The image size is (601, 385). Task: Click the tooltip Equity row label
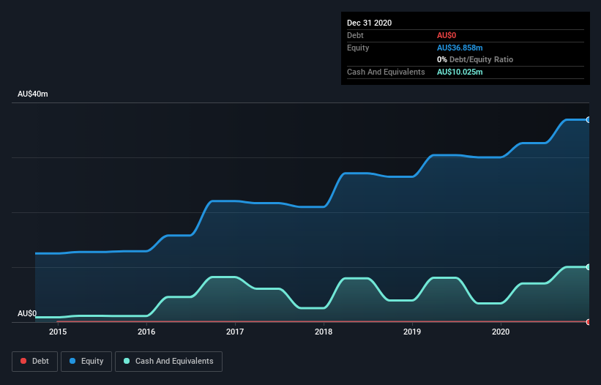(358, 48)
